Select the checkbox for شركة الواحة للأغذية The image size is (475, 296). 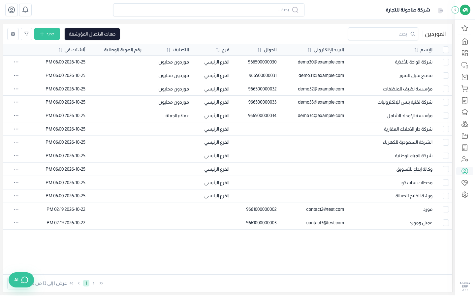pyautogui.click(x=446, y=62)
